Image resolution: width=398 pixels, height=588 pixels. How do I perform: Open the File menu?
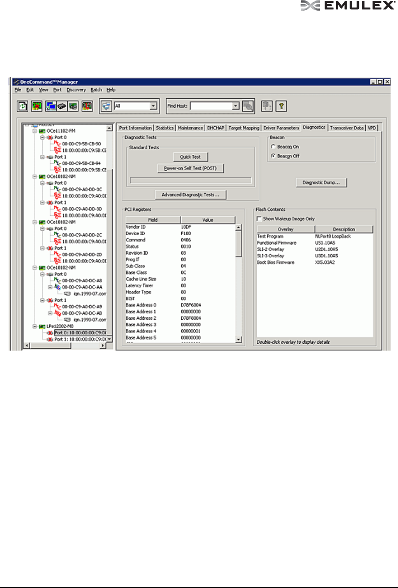tap(18, 90)
